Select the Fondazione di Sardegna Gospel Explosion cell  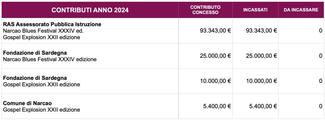90,81
